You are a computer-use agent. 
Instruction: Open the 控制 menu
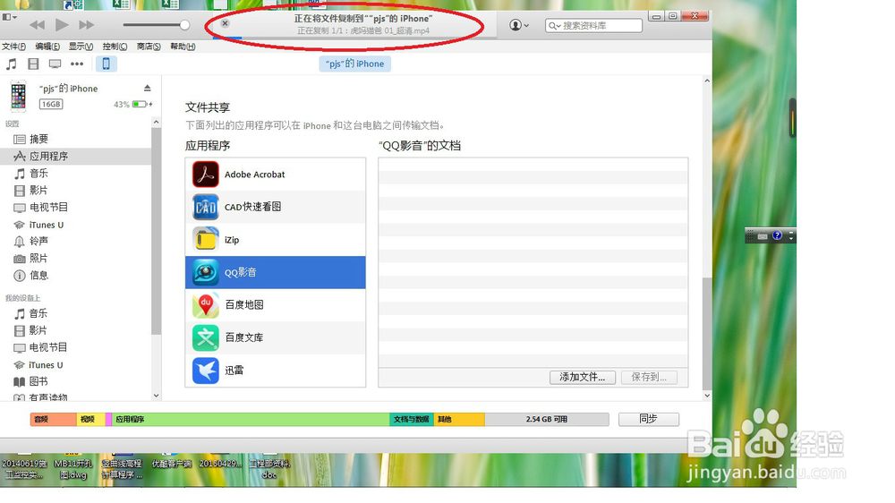(115, 47)
